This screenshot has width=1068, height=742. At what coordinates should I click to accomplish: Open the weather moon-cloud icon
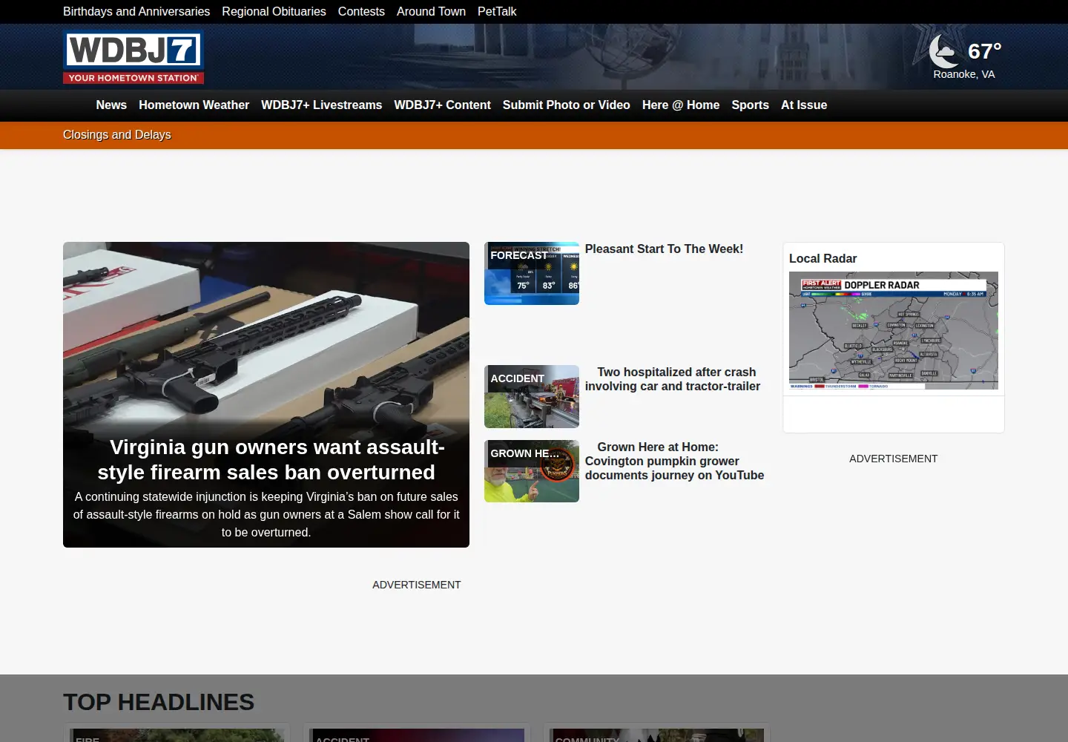point(944,51)
